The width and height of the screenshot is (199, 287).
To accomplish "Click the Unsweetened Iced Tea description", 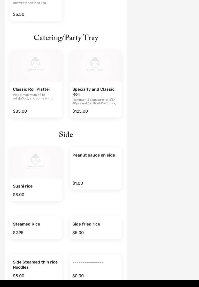I will click(x=29, y=3).
